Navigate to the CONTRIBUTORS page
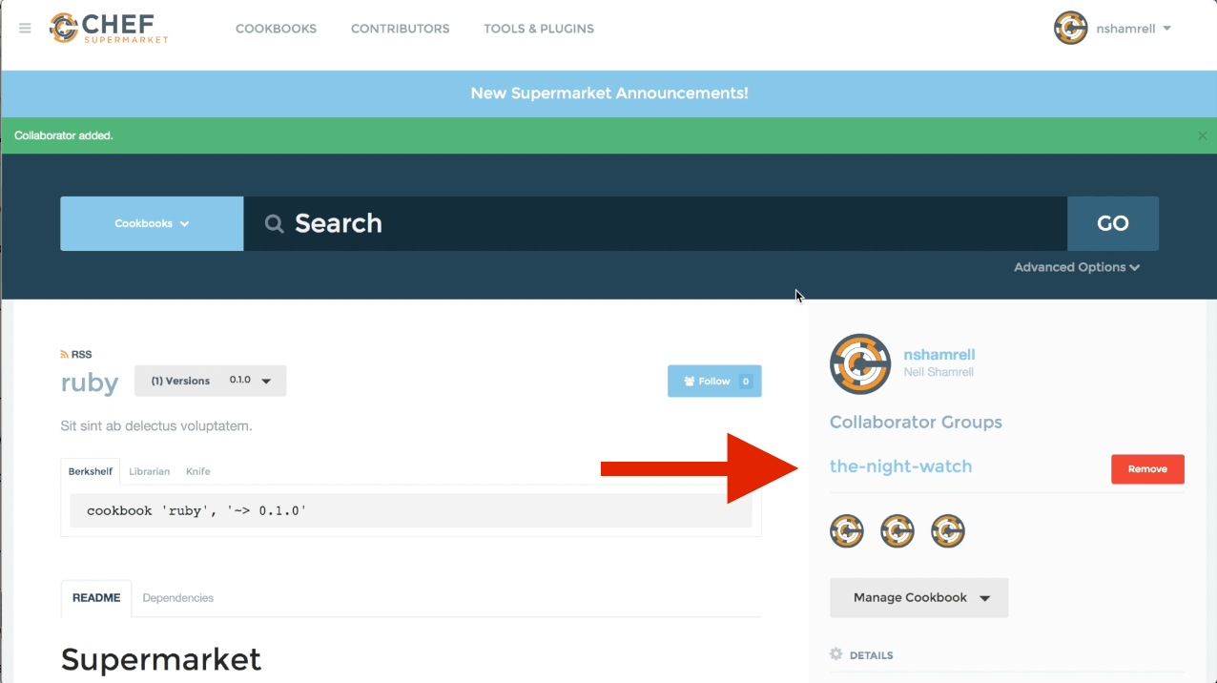1217x683 pixels. (x=400, y=29)
